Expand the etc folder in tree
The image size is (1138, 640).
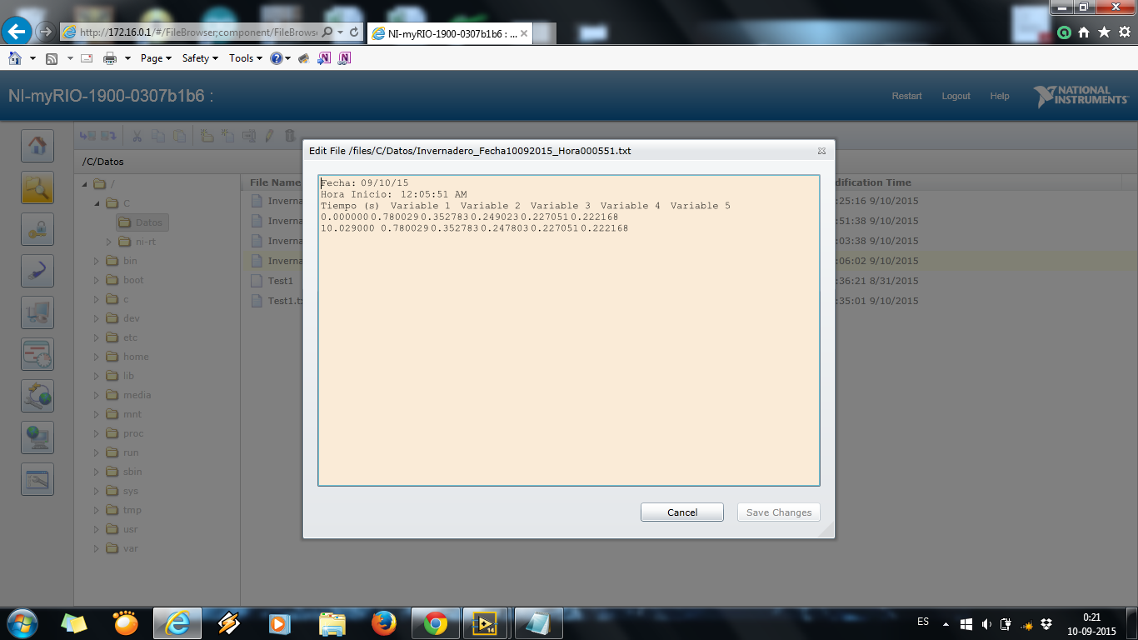[x=97, y=337]
